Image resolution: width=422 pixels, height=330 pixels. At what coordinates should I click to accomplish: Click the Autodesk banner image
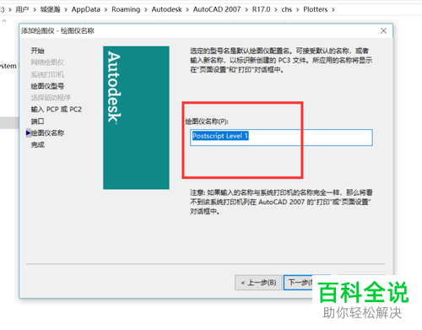(x=136, y=117)
